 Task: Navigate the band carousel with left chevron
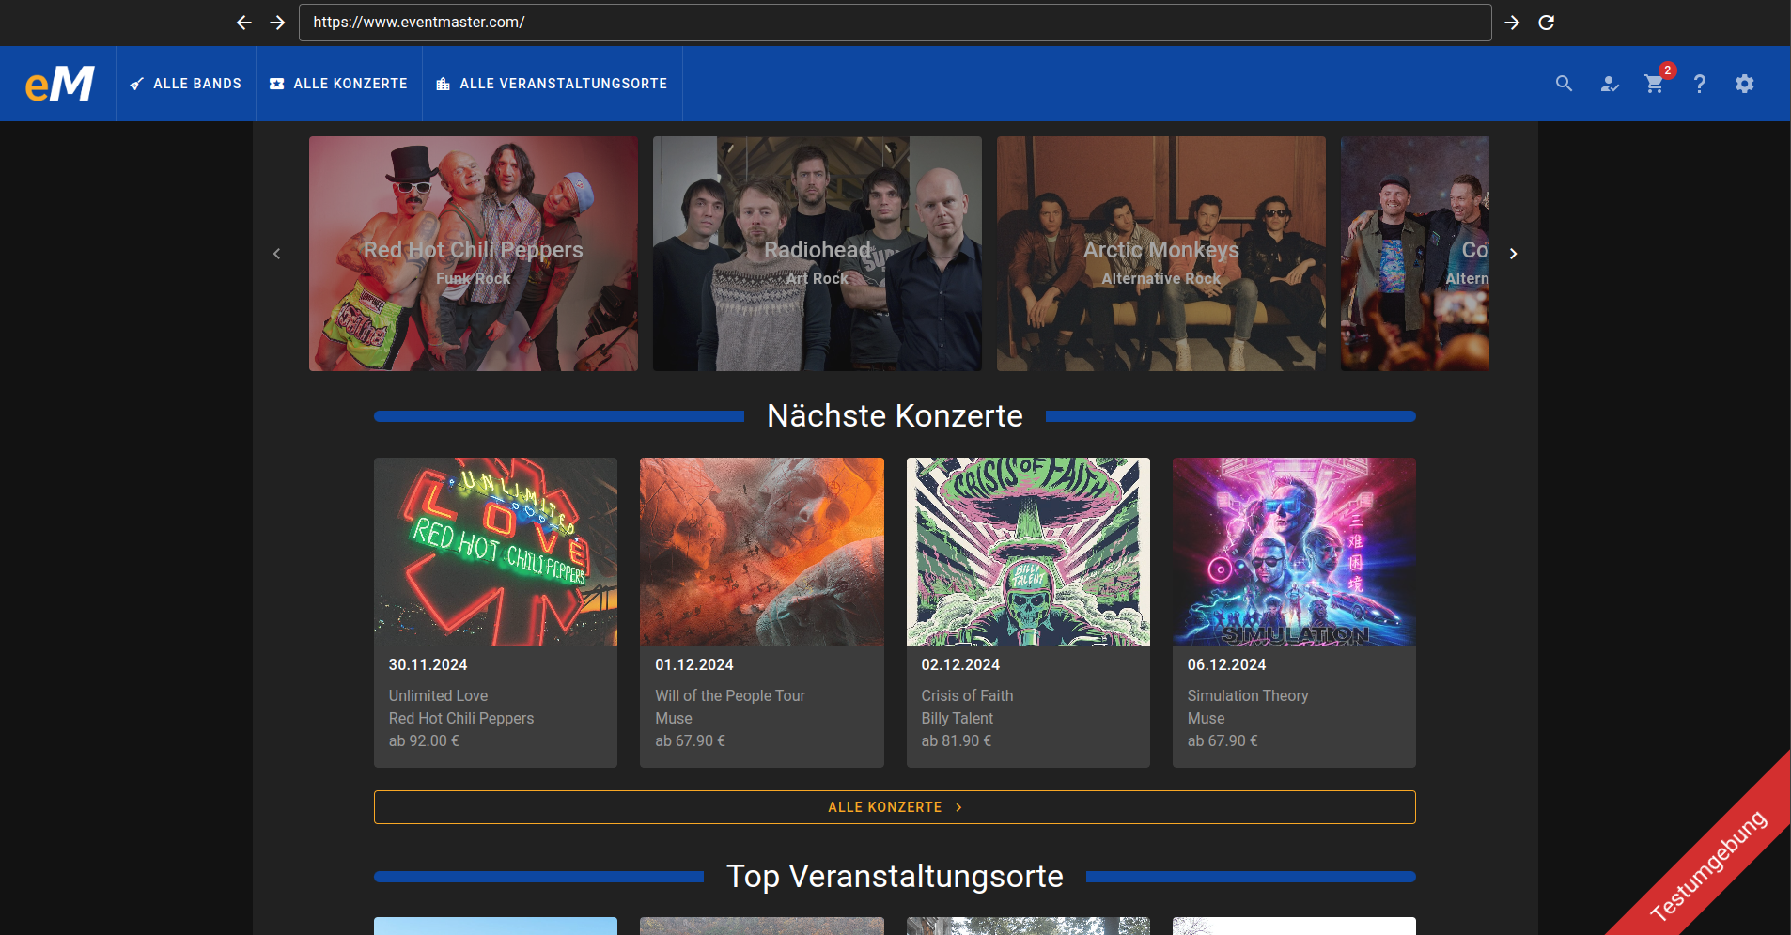coord(277,254)
